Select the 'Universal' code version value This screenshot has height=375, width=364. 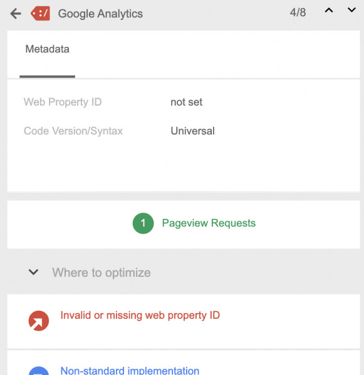[192, 131]
